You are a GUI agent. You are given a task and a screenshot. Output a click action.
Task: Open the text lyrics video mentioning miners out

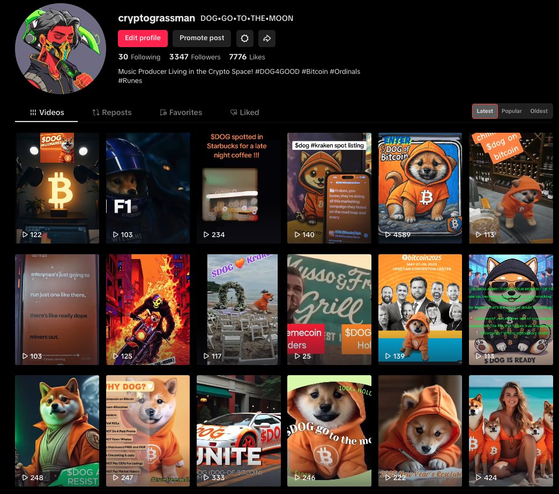(57, 310)
